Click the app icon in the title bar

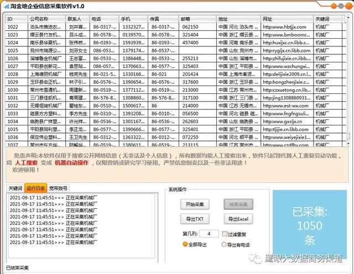6,6
